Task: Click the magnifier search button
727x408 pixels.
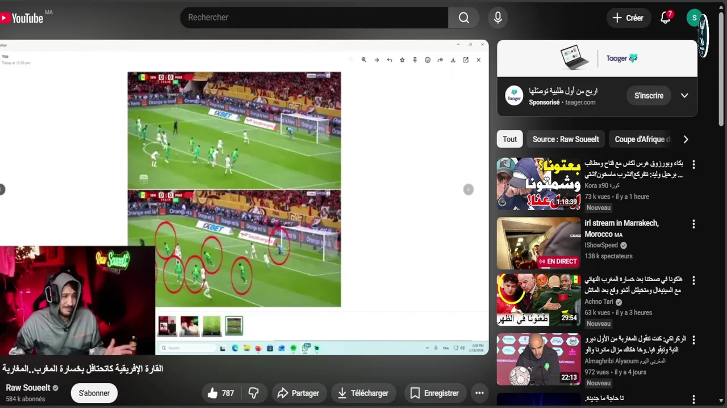Action: pyautogui.click(x=464, y=18)
